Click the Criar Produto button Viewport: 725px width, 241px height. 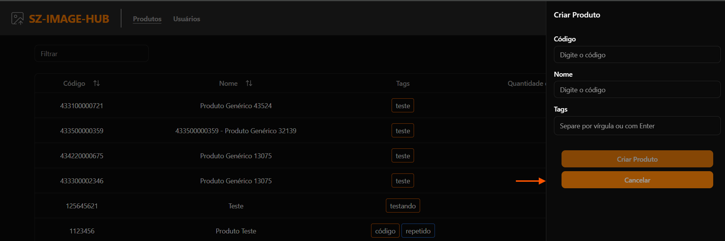[637, 159]
